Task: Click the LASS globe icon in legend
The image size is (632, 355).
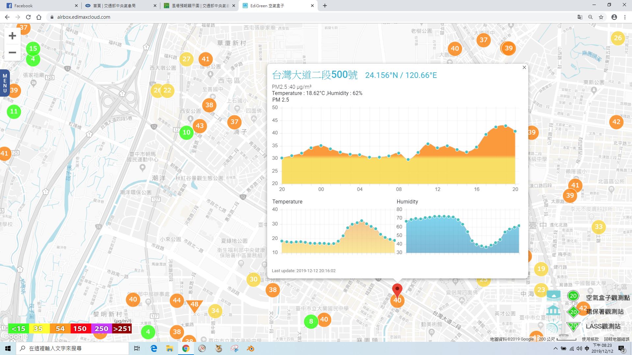Action: pyautogui.click(x=554, y=327)
